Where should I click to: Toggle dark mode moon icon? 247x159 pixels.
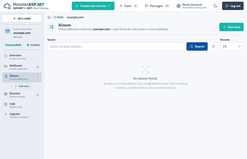click(x=215, y=6)
